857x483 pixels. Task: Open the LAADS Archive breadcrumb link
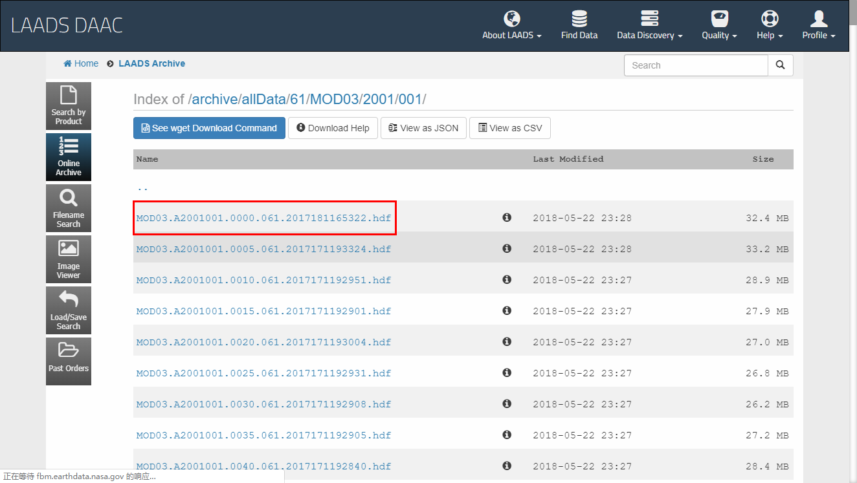[x=152, y=63]
